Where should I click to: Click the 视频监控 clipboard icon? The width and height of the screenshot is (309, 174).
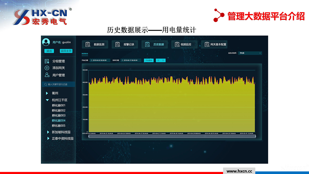click(177, 44)
